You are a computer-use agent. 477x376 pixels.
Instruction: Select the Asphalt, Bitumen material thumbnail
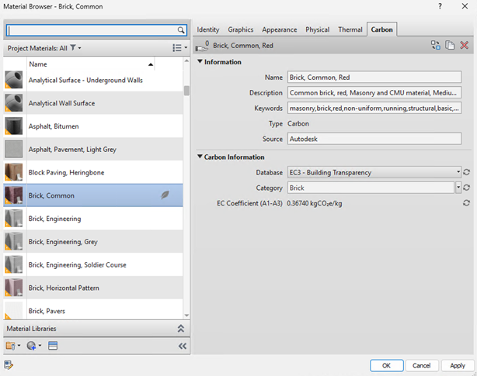coord(13,126)
